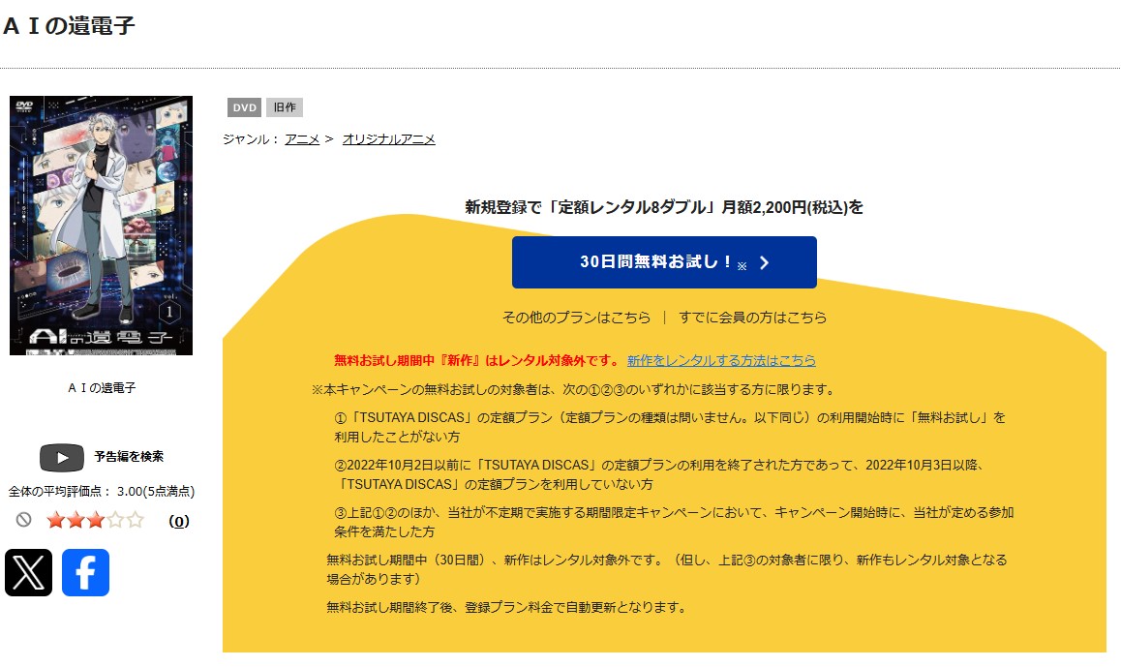The image size is (1121, 667).
Task: Open the オリジナルアニメ genre link
Action: tap(388, 137)
